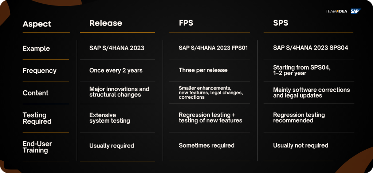Click the Frequency row label
The height and width of the screenshot is (173, 373).
[x=40, y=71]
